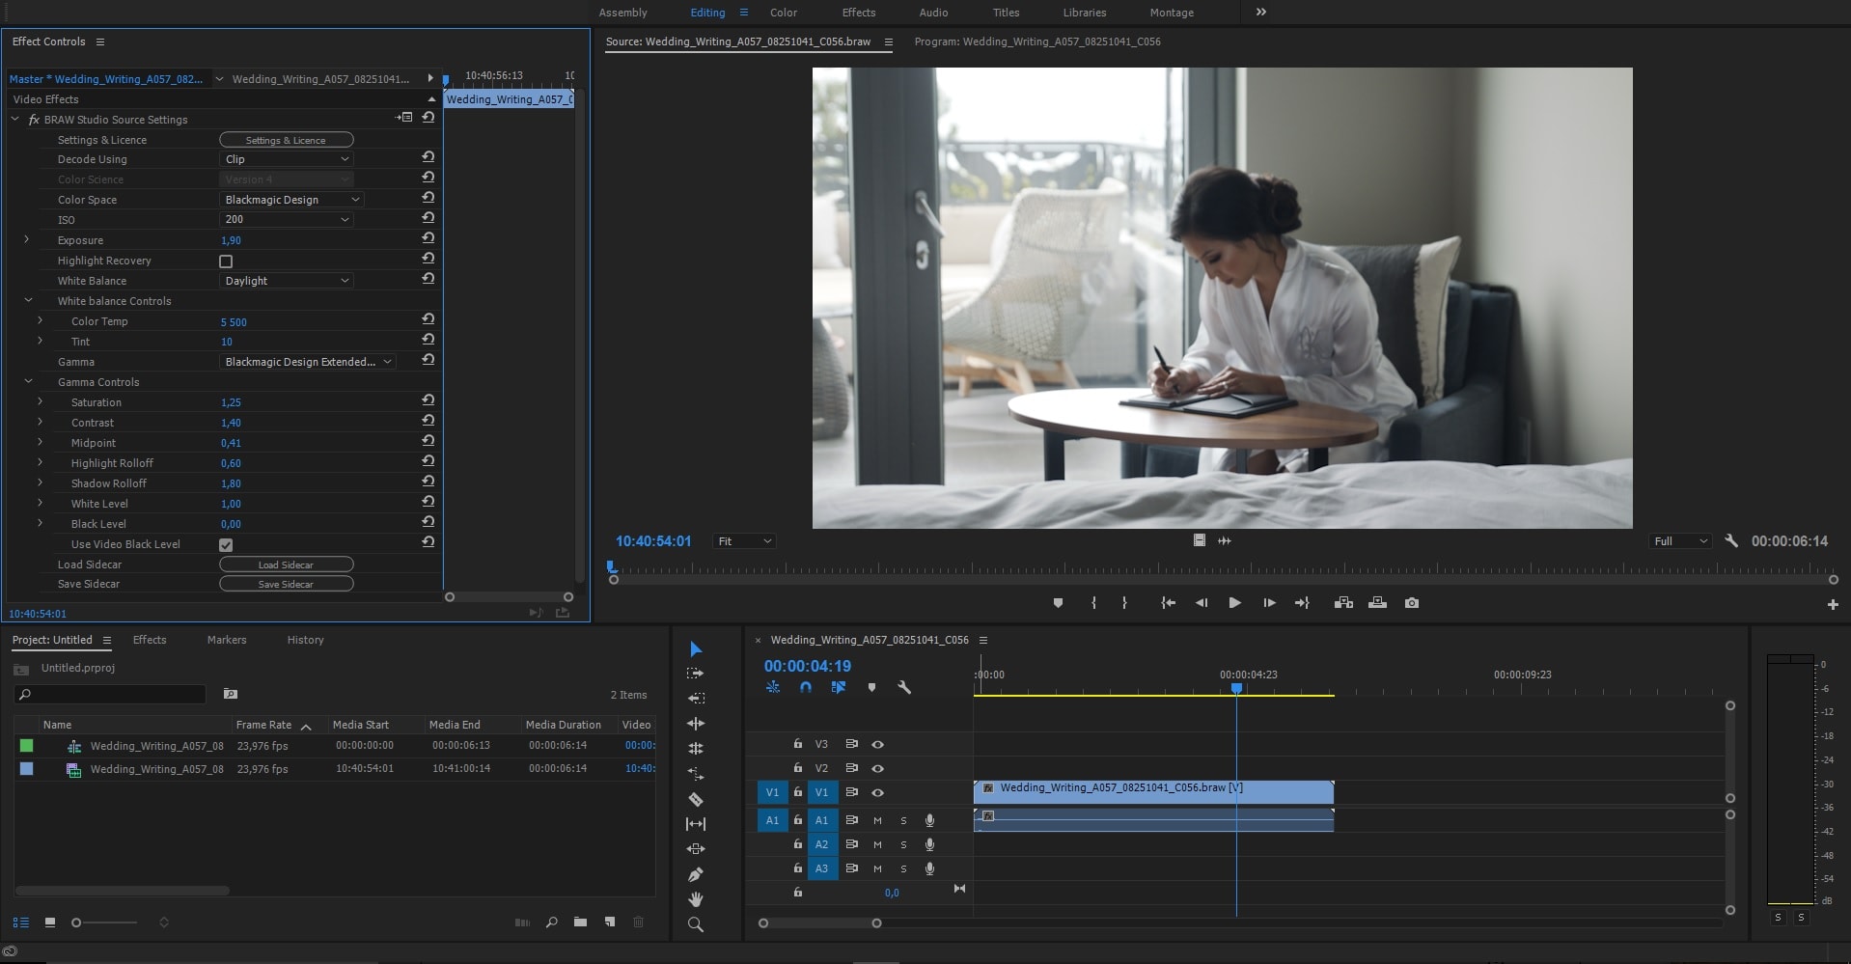Click the Load Sidecar button
The height and width of the screenshot is (964, 1851).
(x=286, y=565)
